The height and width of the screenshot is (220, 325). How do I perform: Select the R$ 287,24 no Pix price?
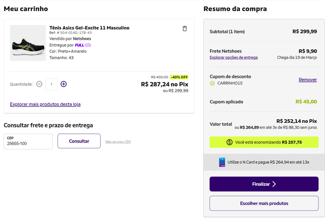pos(165,84)
